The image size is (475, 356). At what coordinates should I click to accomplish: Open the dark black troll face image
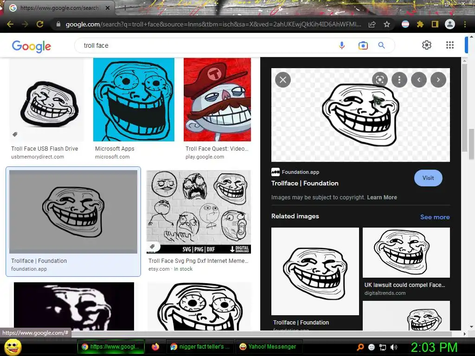click(74, 306)
